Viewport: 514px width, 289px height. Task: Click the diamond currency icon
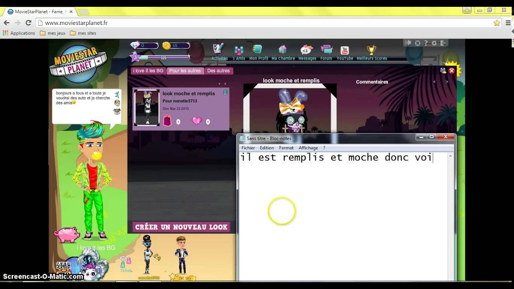[x=135, y=45]
